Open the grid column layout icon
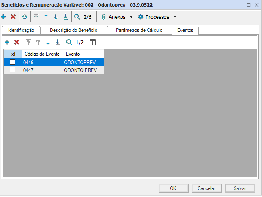This screenshot has width=262, height=197. point(93,42)
